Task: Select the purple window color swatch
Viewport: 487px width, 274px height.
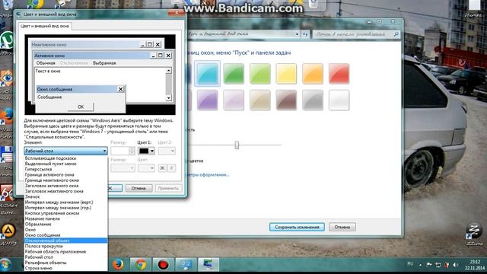Action: coord(207,100)
